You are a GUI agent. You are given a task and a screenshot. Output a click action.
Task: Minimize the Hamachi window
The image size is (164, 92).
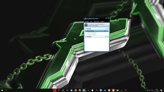pos(106,18)
